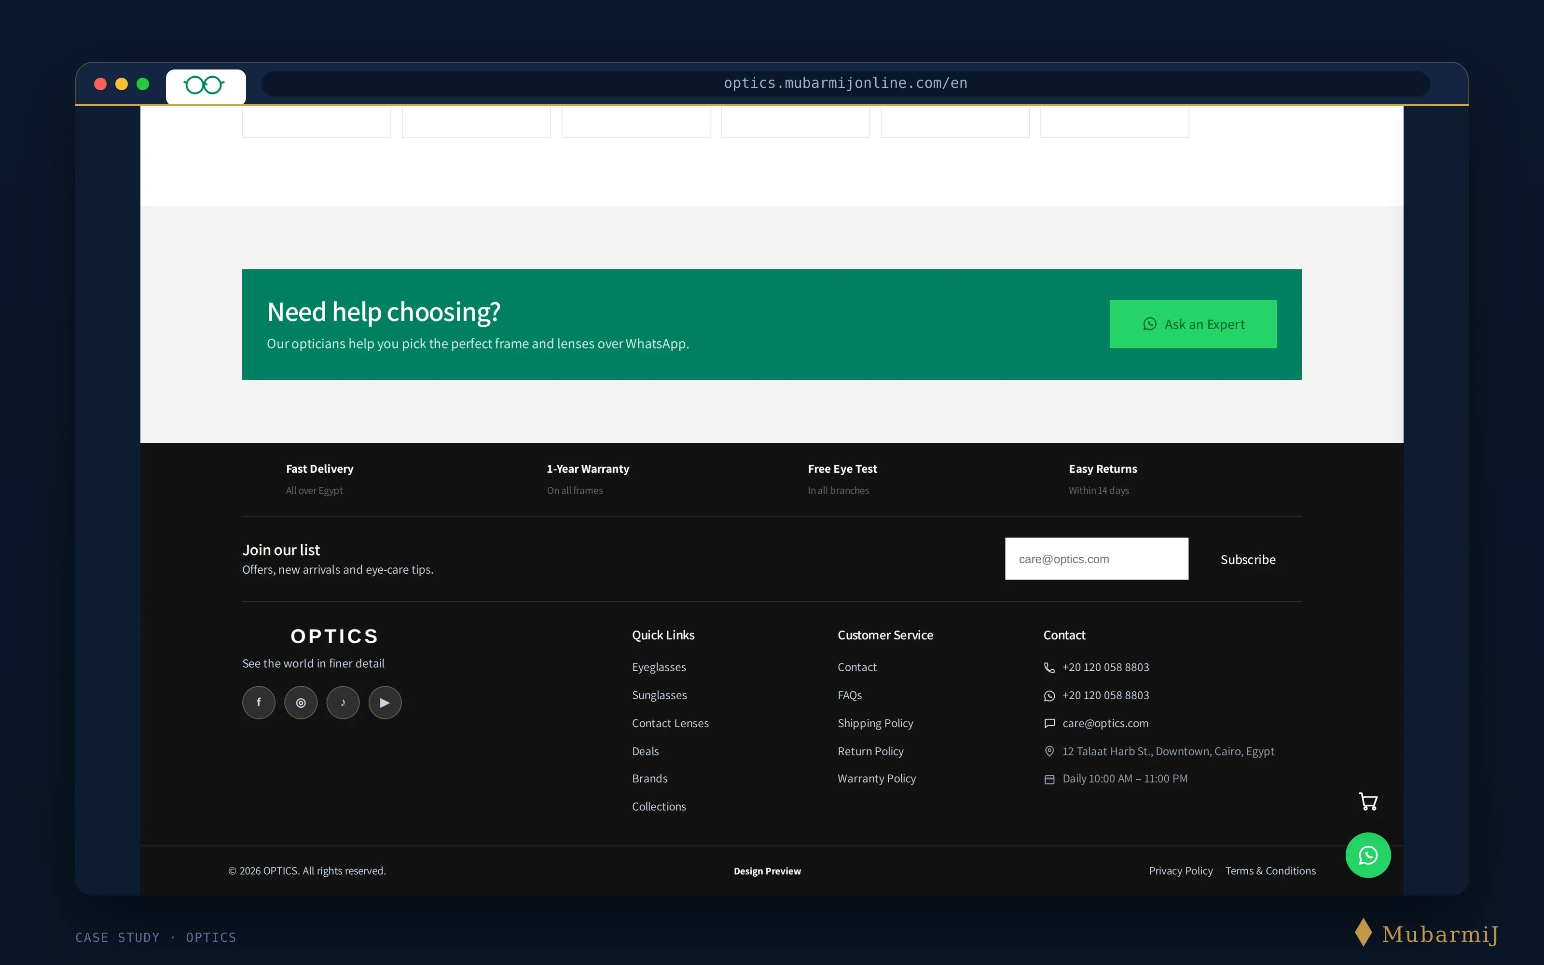Image resolution: width=1544 pixels, height=965 pixels.
Task: Click the Ask an Expert button
Action: (1193, 324)
